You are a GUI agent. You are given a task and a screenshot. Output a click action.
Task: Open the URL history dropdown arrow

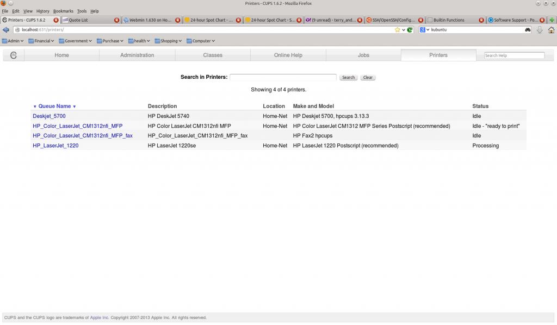(x=404, y=30)
